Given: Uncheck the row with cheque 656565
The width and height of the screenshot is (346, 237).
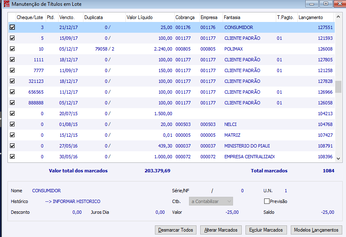Looking at the screenshot, I should click(x=12, y=92).
